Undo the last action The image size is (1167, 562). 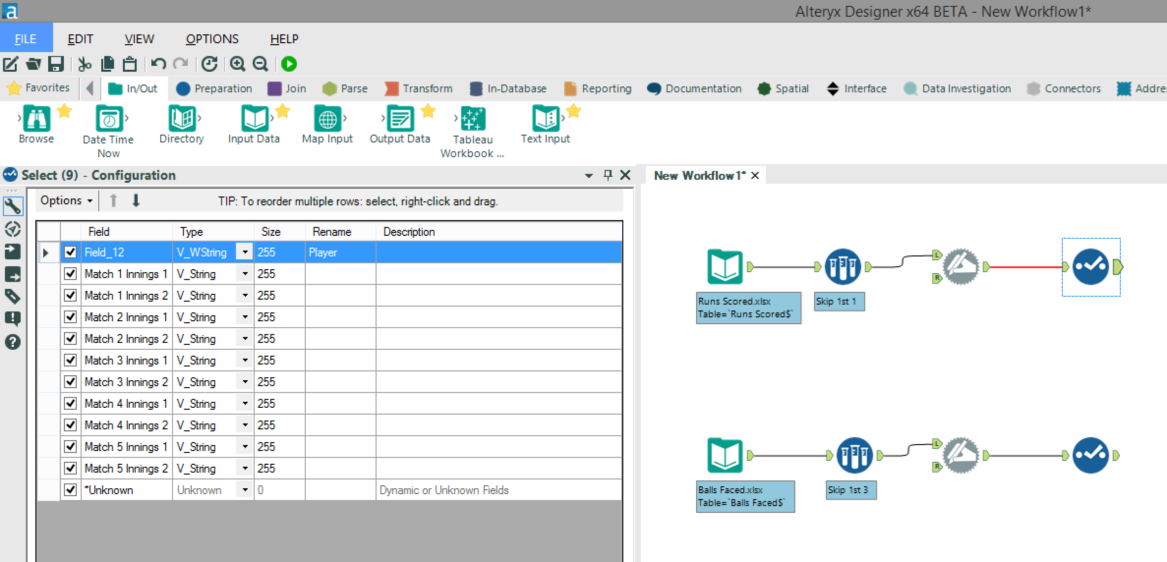click(x=158, y=64)
